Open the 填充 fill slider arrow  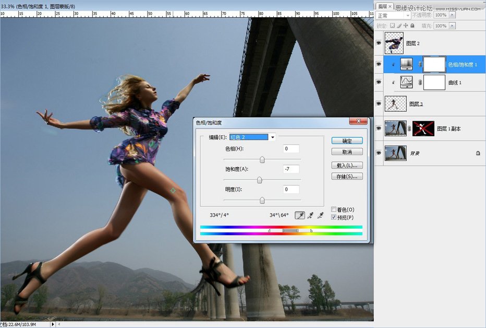pyautogui.click(x=452, y=26)
